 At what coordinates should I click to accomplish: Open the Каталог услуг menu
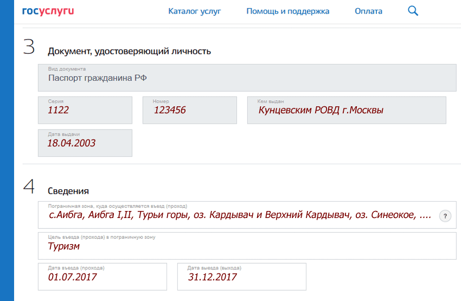[194, 11]
